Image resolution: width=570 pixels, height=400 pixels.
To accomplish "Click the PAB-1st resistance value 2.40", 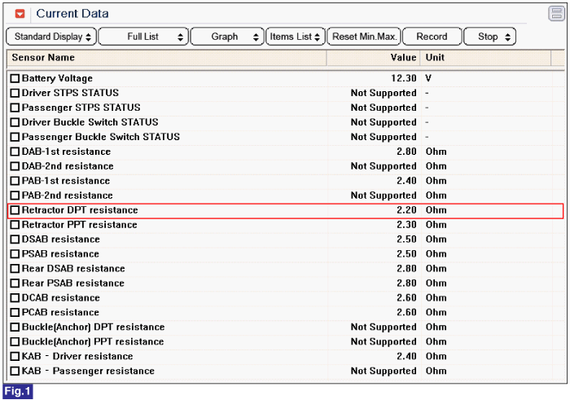I will coord(406,181).
